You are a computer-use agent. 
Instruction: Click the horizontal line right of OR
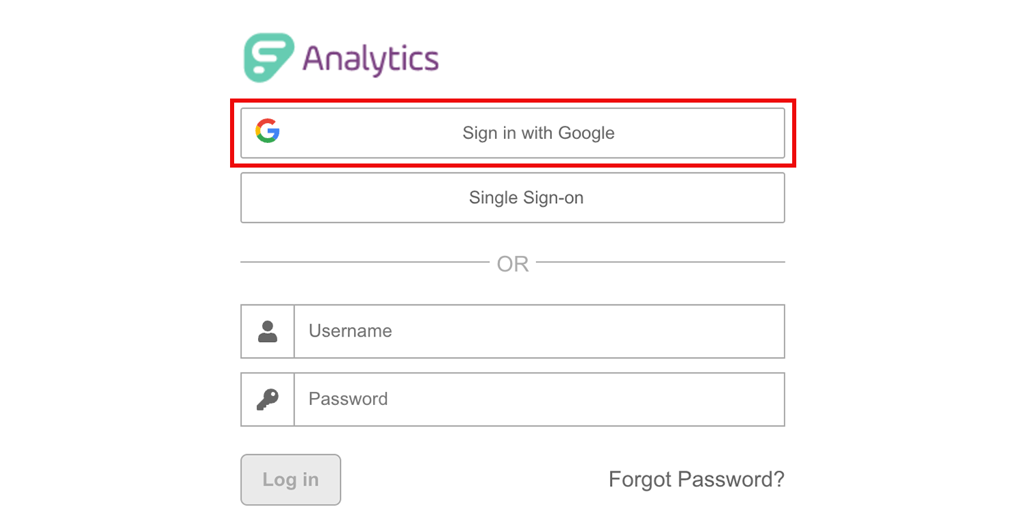661,261
